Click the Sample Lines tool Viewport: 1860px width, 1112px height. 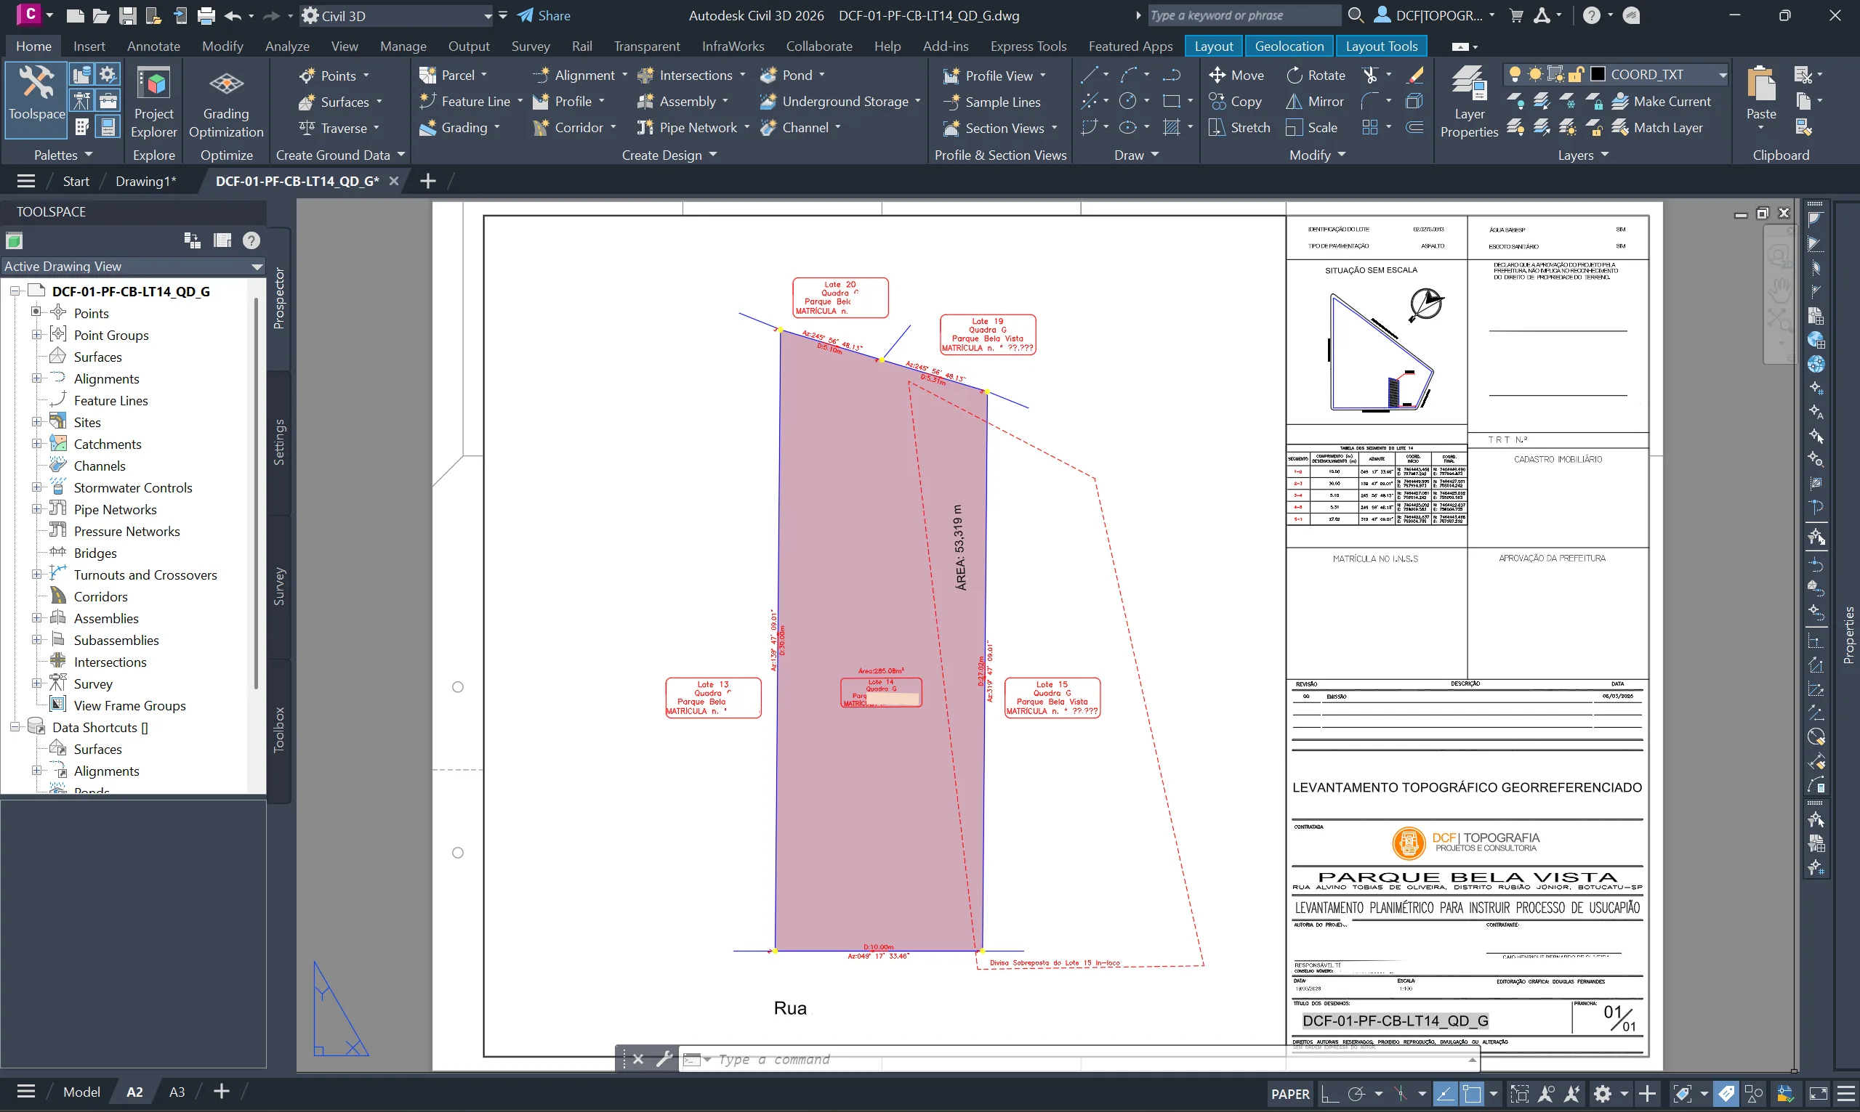tap(992, 102)
